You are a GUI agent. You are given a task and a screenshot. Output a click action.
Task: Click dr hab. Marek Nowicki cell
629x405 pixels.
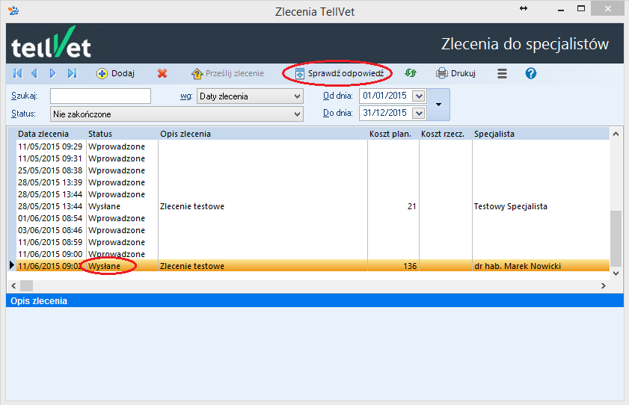click(518, 266)
